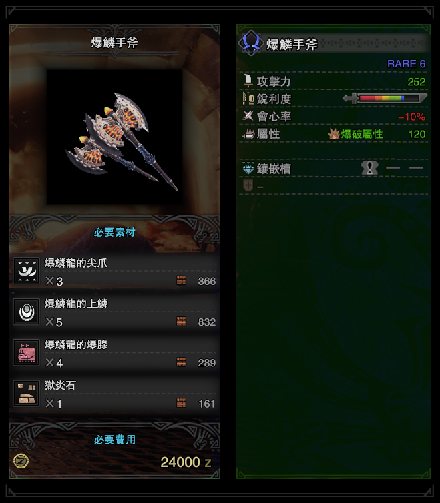Image resolution: width=440 pixels, height=503 pixels.
Task: Select the 必要素材 section header
Action: (x=115, y=232)
